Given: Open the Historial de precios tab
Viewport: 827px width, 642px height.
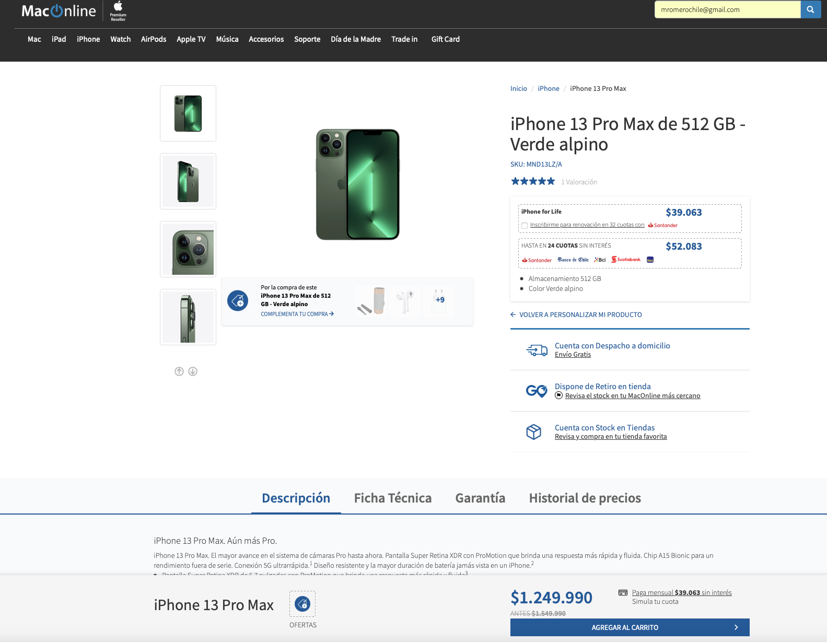Looking at the screenshot, I should 585,498.
